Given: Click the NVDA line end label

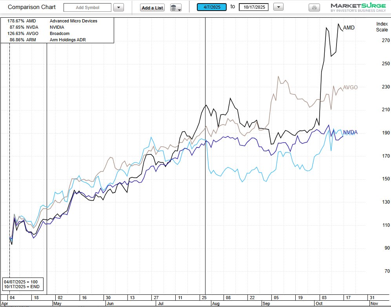Looking at the screenshot, I should click(350, 132).
